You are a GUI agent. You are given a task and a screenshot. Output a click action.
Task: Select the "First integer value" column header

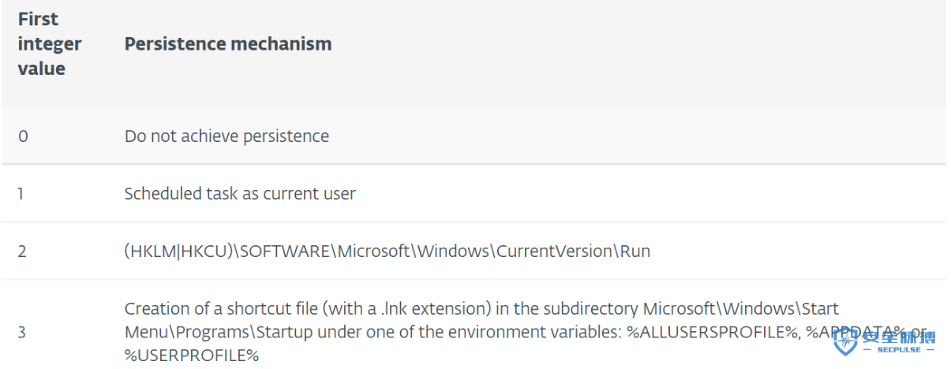(50, 44)
